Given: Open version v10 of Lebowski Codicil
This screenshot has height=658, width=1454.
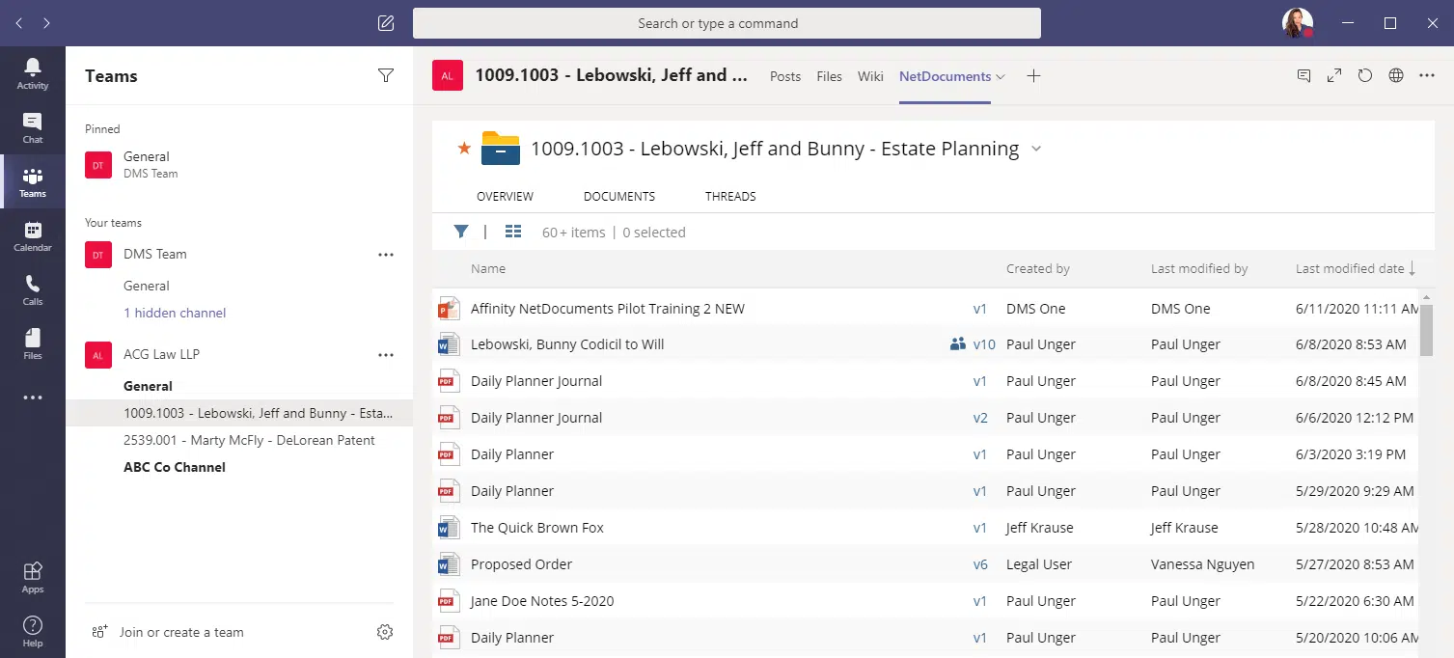Looking at the screenshot, I should coord(984,344).
